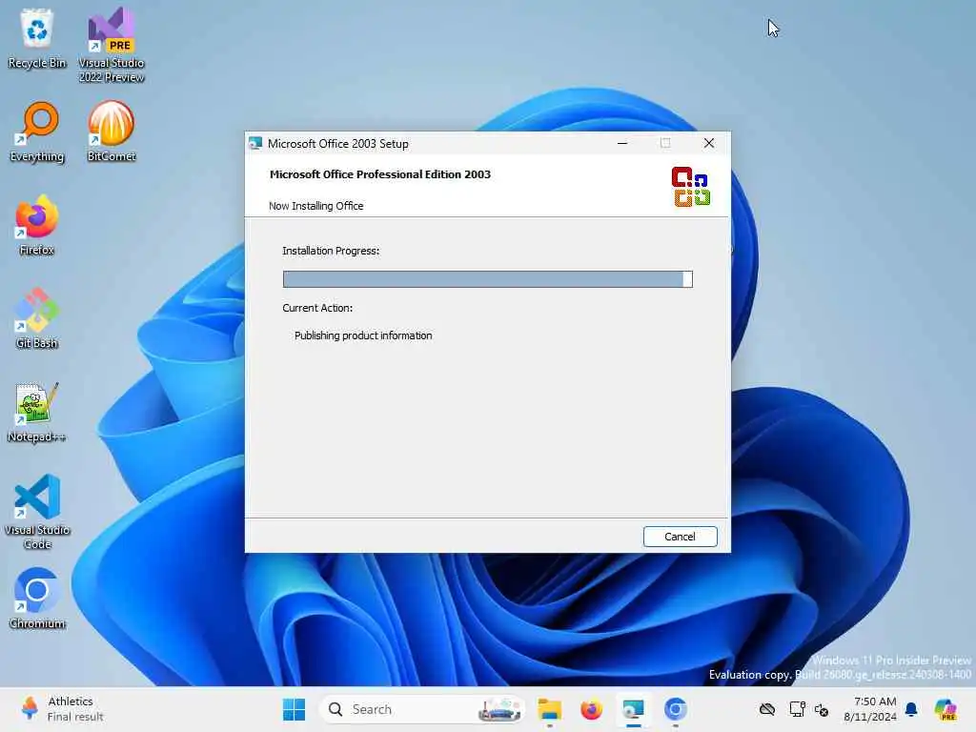This screenshot has width=976, height=732.
Task: Select the Recycle Bin desktop icon
Action: click(37, 38)
